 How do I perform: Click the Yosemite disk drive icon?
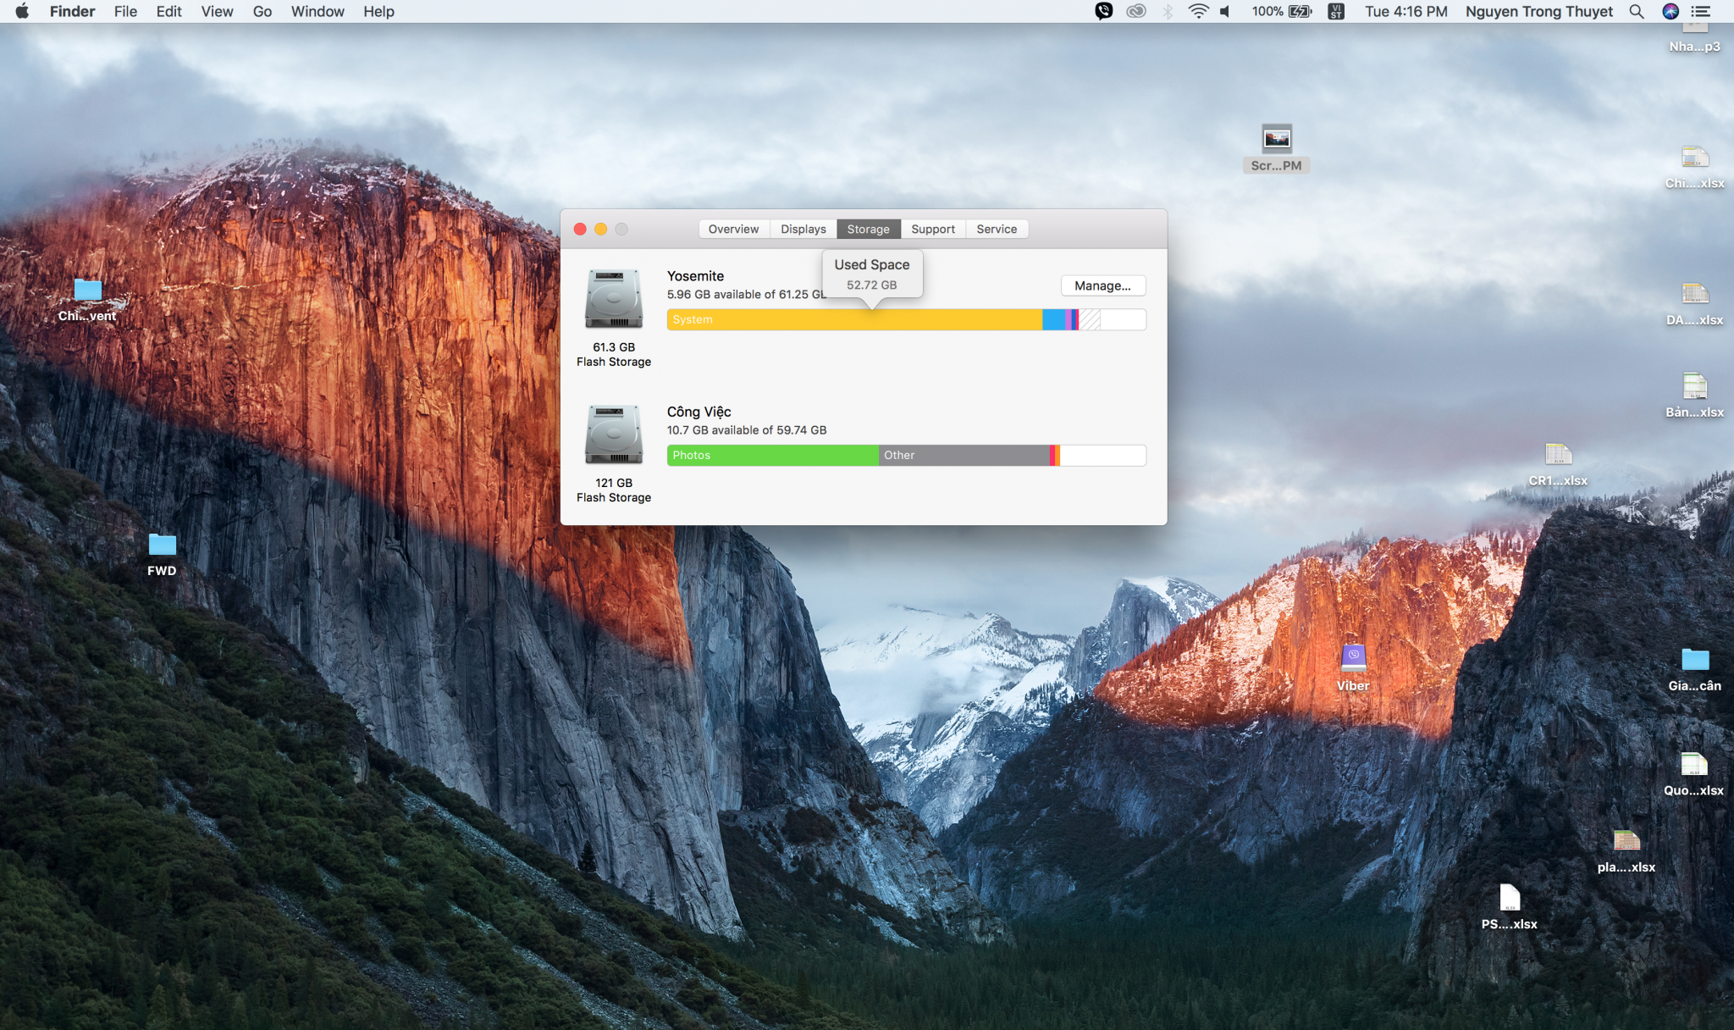pyautogui.click(x=614, y=299)
